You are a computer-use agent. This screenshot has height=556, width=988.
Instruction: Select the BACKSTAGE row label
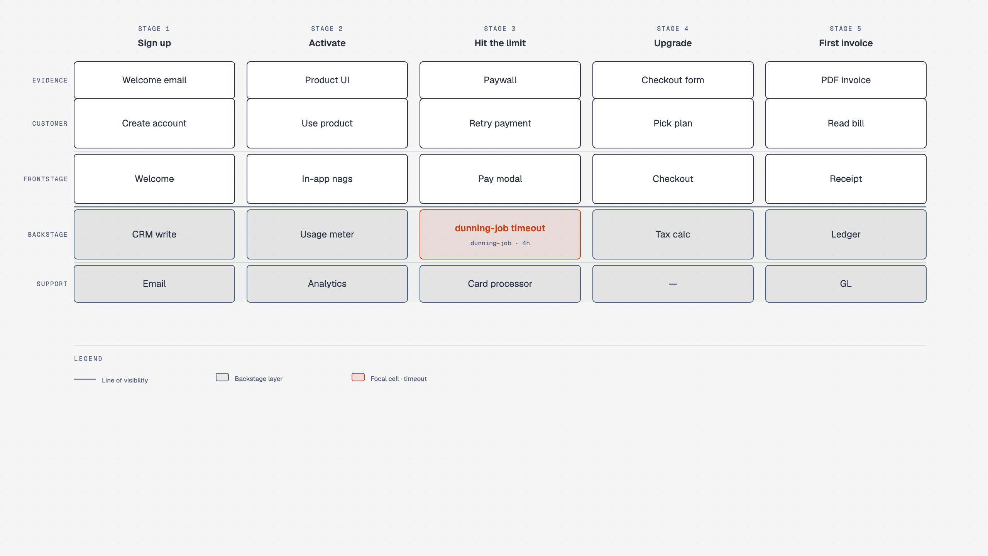pyautogui.click(x=48, y=234)
